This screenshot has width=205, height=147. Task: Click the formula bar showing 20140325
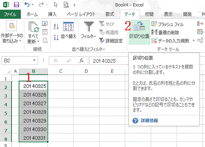[x=109, y=61]
